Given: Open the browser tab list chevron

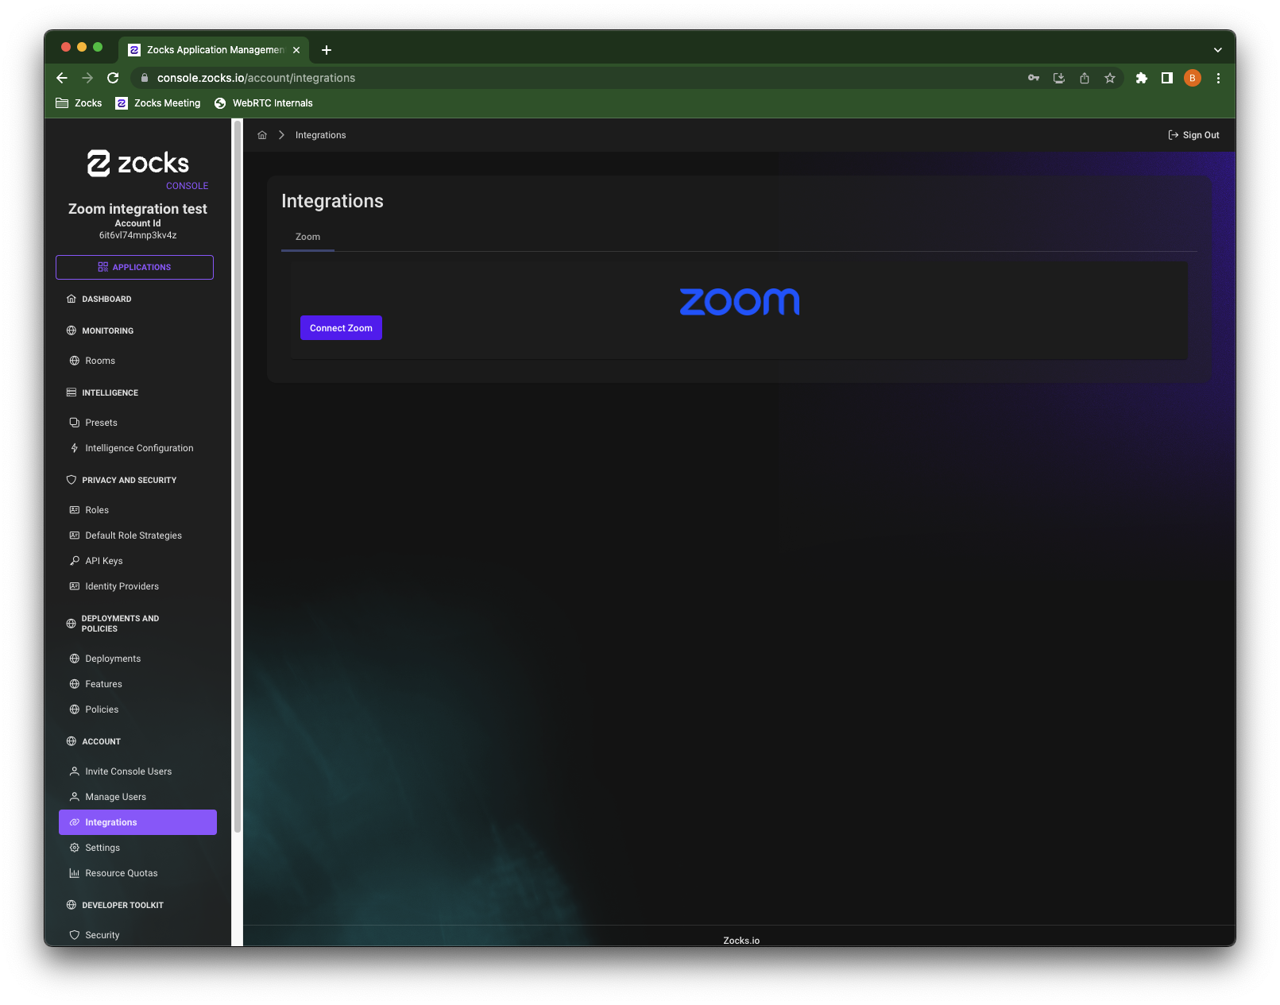Looking at the screenshot, I should click(x=1216, y=49).
